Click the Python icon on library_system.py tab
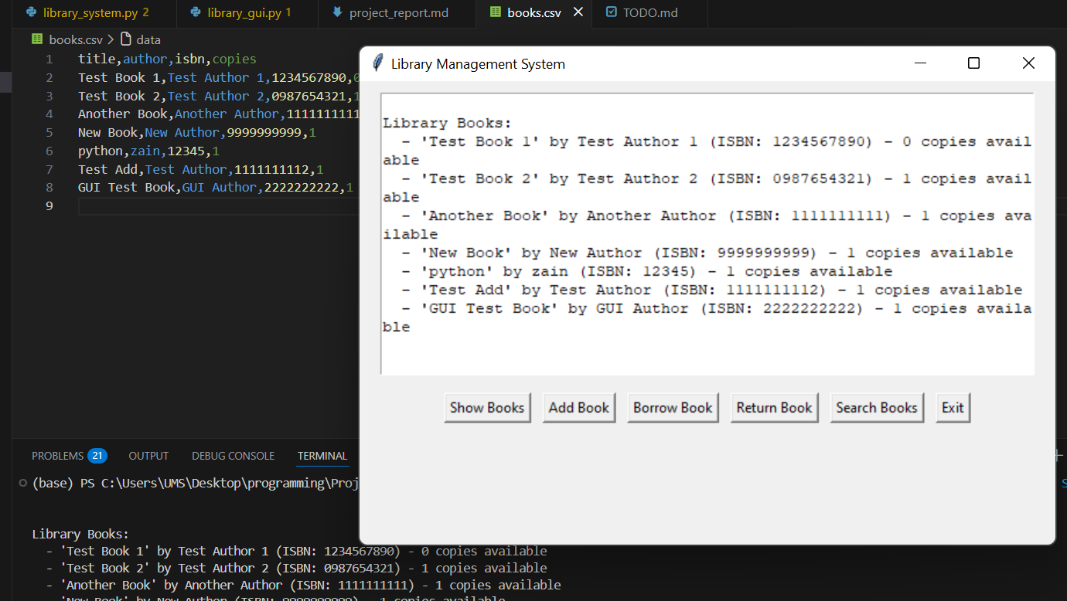The height and width of the screenshot is (601, 1067). tap(30, 13)
